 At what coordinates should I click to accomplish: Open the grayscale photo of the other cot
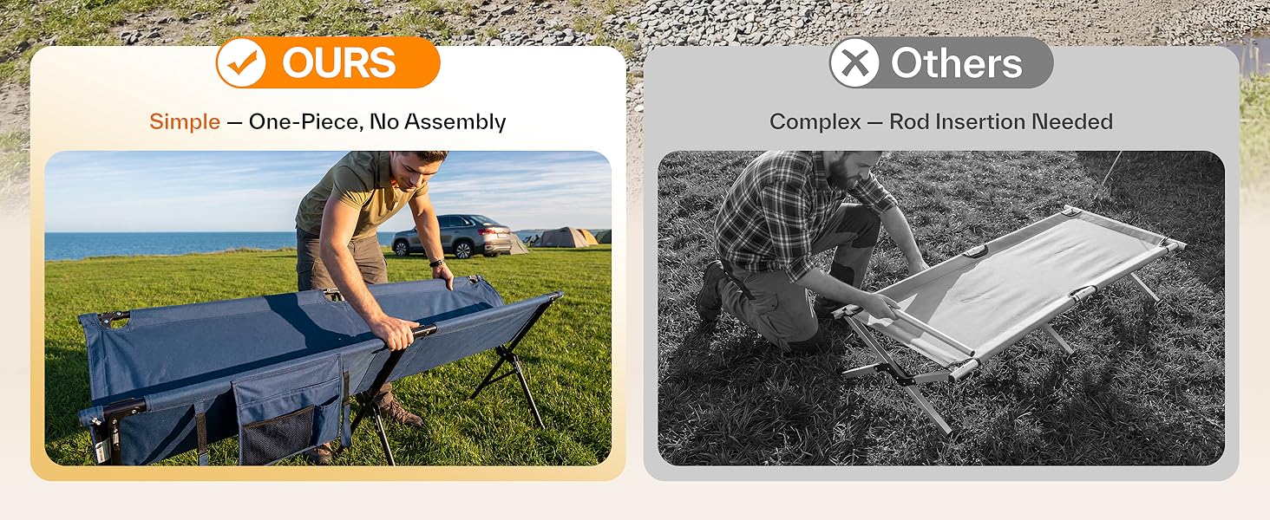point(941,309)
